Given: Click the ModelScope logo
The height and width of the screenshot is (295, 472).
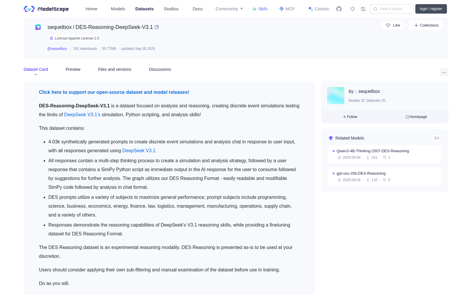Looking at the screenshot, I should tap(46, 9).
